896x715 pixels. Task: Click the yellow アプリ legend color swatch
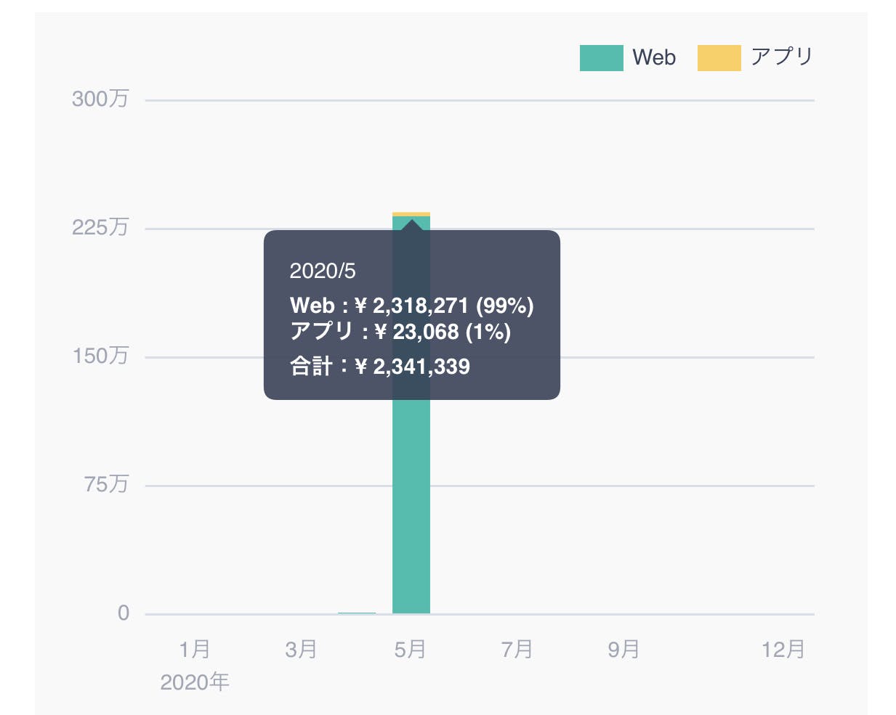coord(719,58)
